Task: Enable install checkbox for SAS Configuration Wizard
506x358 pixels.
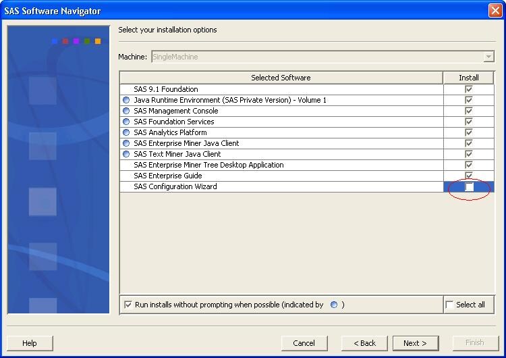Action: [x=469, y=187]
